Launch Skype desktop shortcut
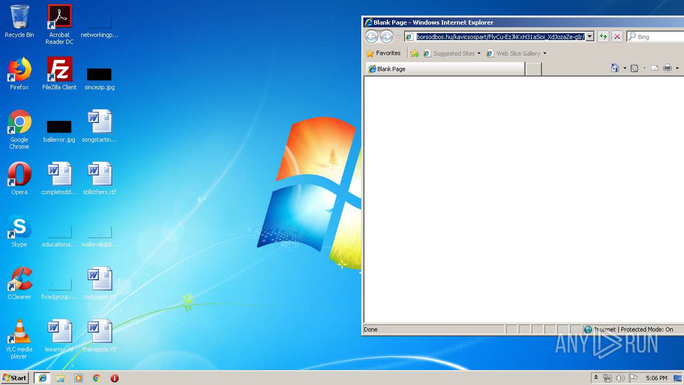This screenshot has width=684, height=385. point(19,231)
